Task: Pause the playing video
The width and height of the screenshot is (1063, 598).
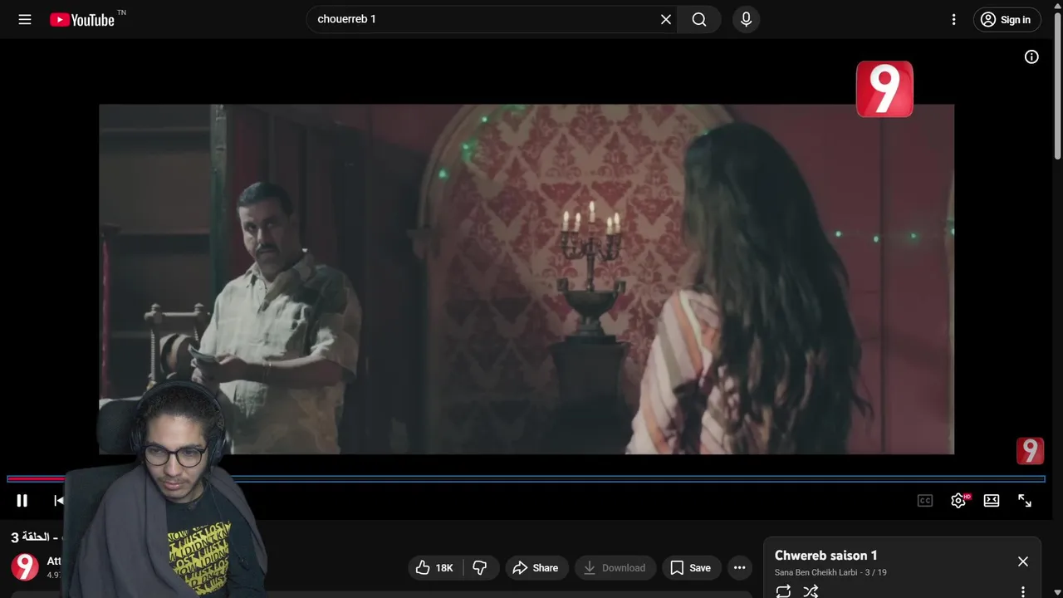Action: (22, 501)
